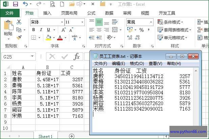Increase indent icon
Screen dimensions: 209x139
99,38
